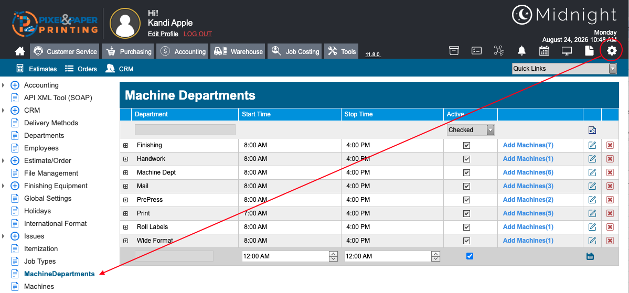Open Orders in the sub menu
Image resolution: width=629 pixels, height=293 pixels.
(x=81, y=69)
